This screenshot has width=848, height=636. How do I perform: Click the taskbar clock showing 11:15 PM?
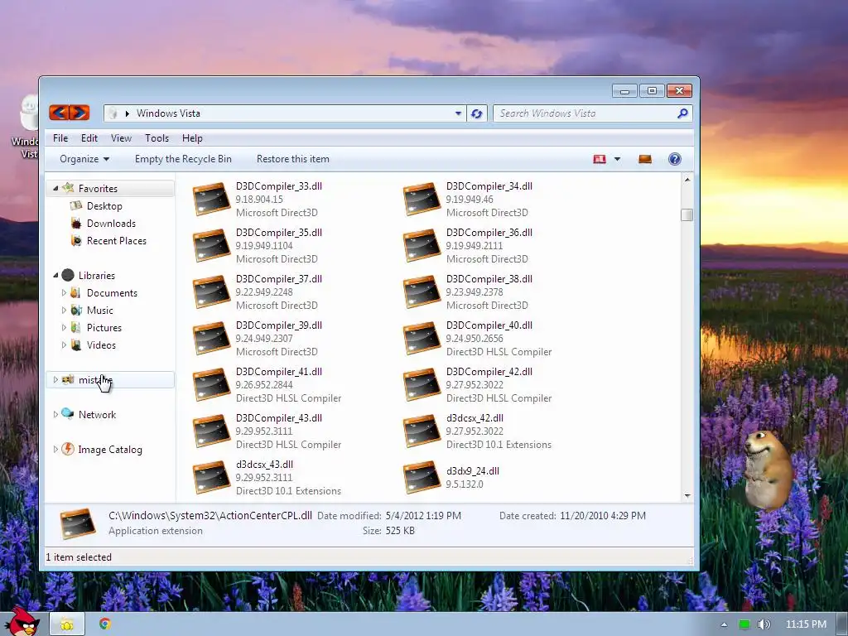point(806,624)
